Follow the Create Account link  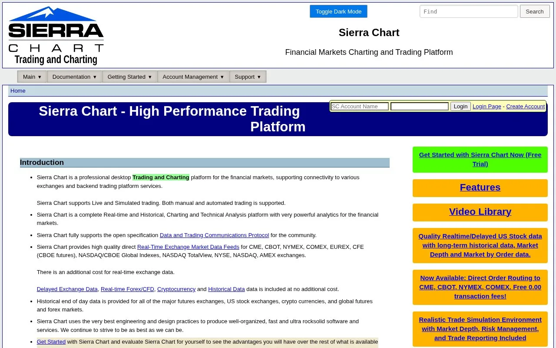pyautogui.click(x=525, y=106)
